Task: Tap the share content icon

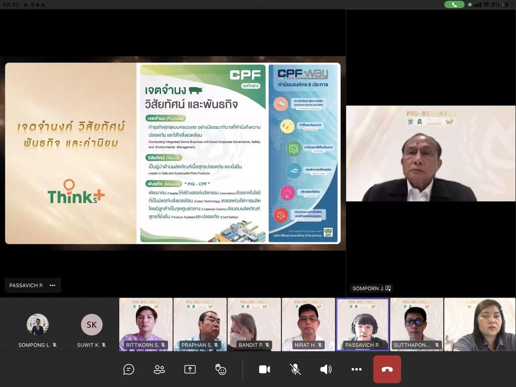Action: (x=190, y=369)
